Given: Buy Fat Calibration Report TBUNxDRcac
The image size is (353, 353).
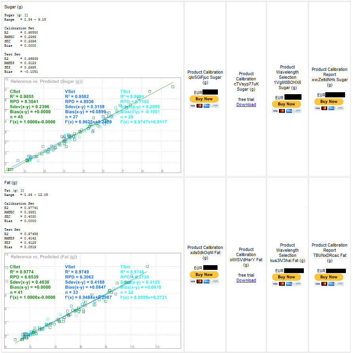Looking at the screenshot, I should tap(329, 277).
